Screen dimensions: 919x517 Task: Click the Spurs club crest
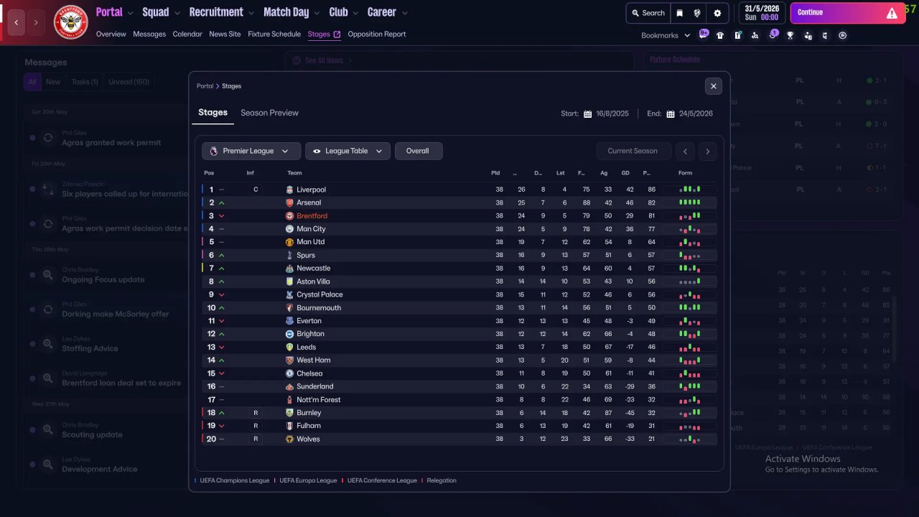tap(289, 255)
